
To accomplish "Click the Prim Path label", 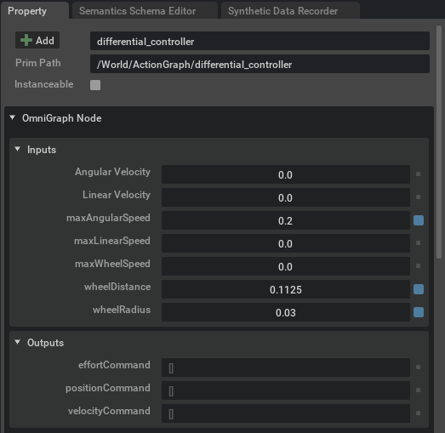I will click(38, 63).
